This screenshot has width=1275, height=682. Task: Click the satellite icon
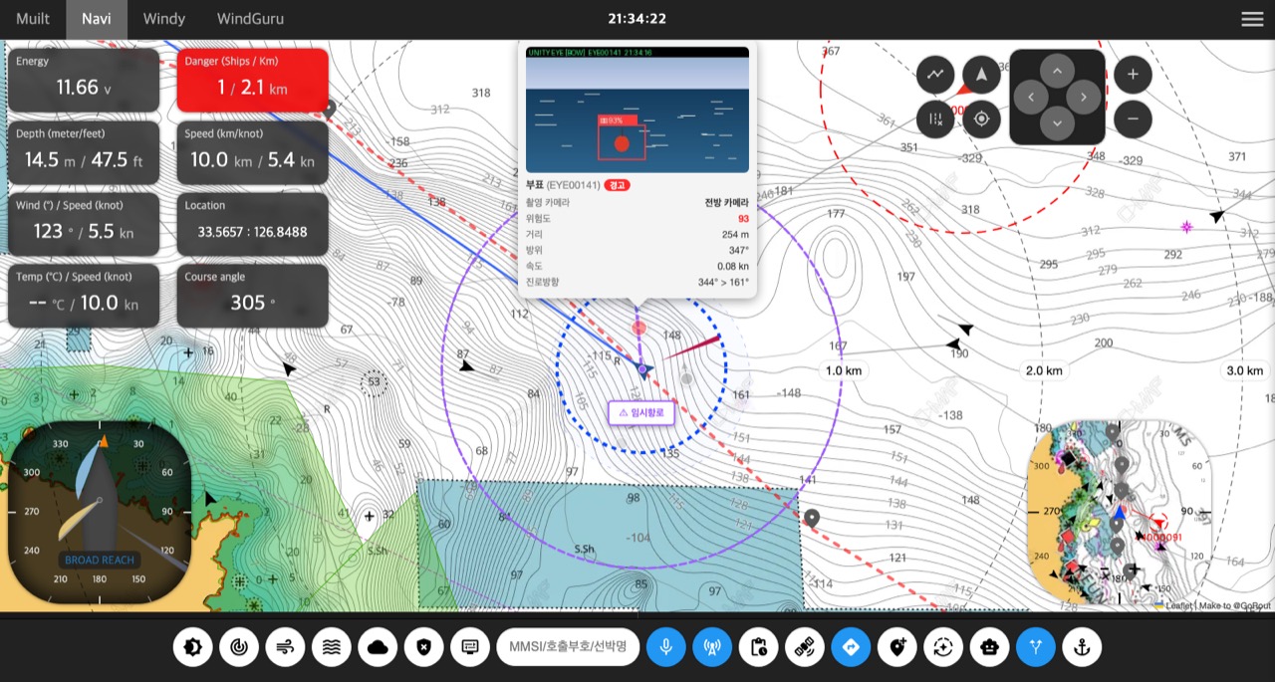804,647
